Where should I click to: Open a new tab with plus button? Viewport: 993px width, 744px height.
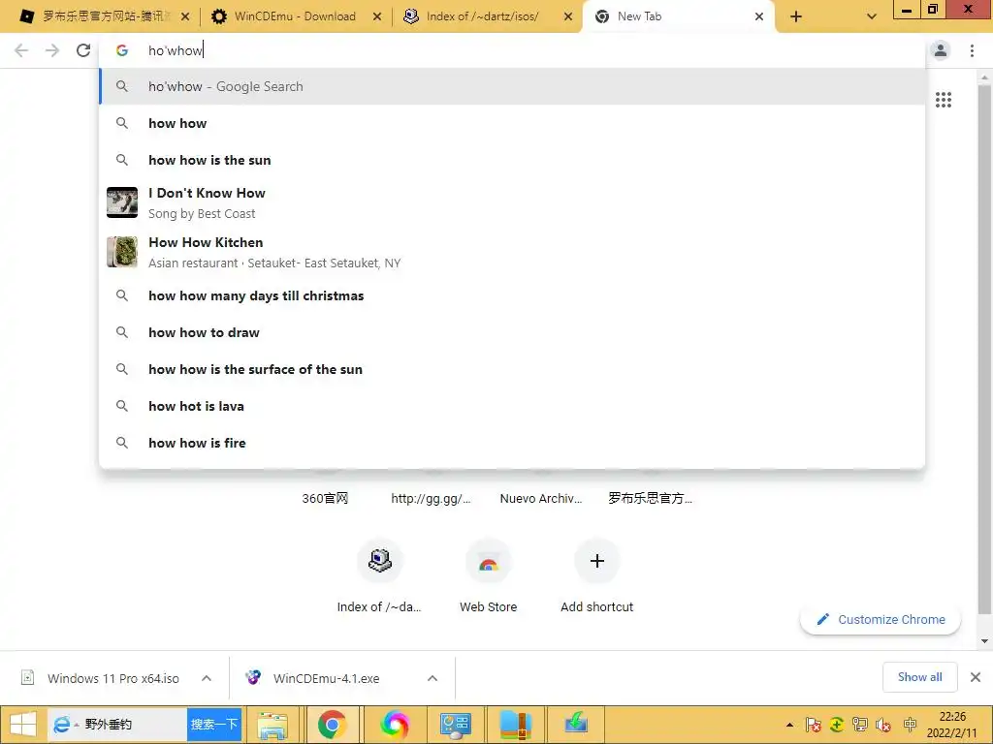tap(796, 16)
